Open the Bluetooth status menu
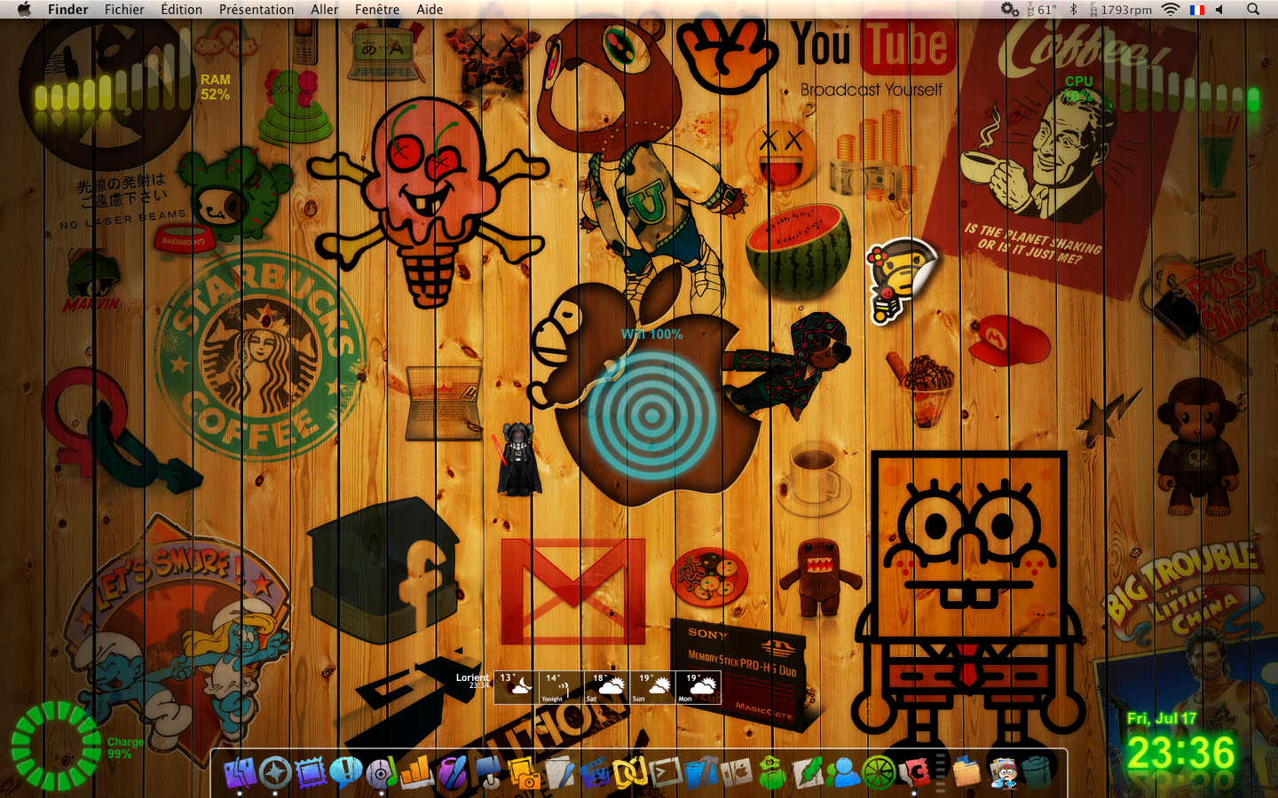Screen dimensions: 1278x798 [1072, 10]
